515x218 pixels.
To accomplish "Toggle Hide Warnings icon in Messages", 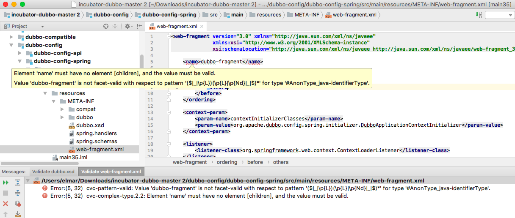I will coord(18,204).
